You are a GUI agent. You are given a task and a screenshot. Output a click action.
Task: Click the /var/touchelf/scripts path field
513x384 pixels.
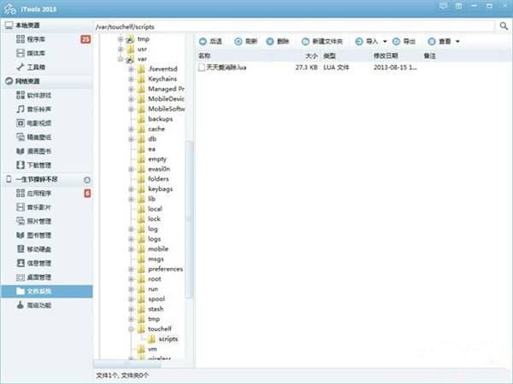point(291,26)
